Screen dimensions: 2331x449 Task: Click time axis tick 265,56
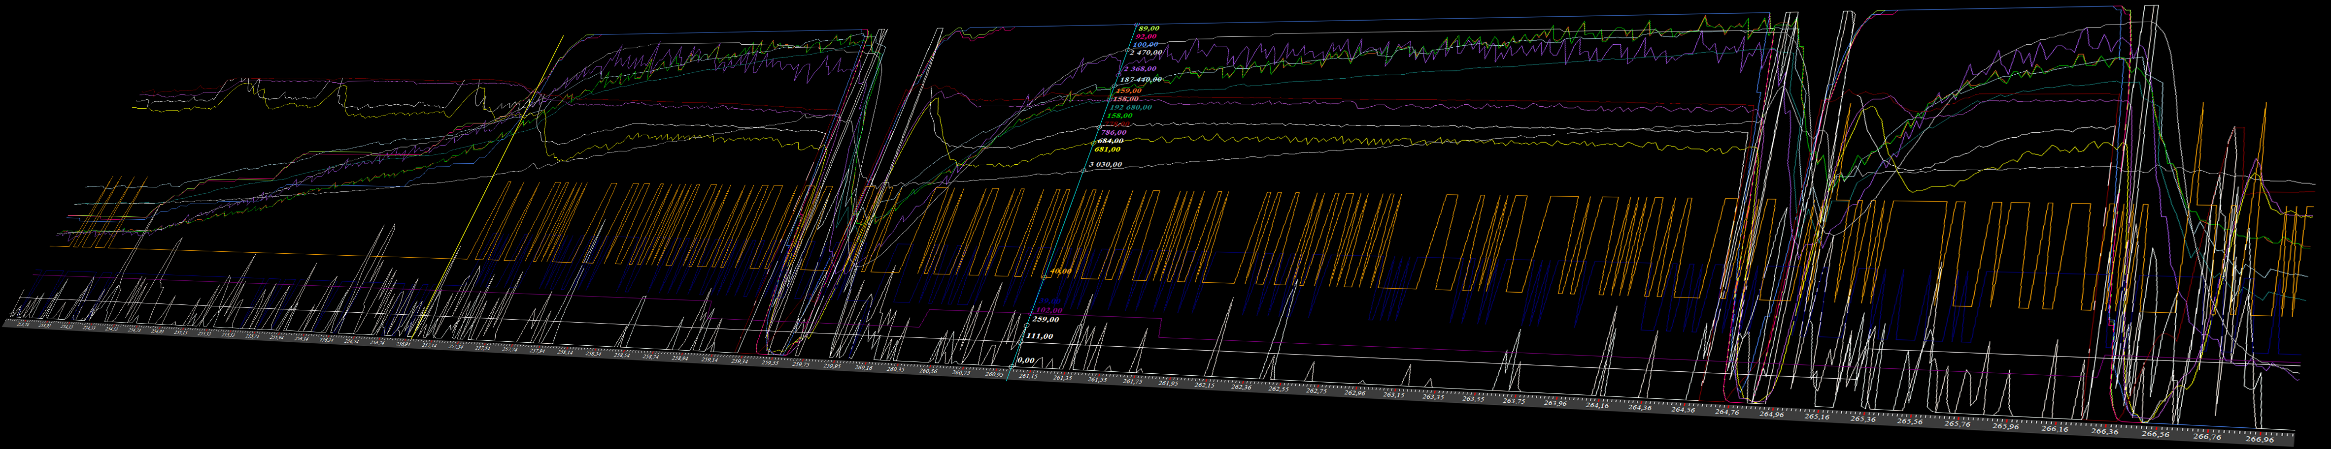pyautogui.click(x=1910, y=422)
